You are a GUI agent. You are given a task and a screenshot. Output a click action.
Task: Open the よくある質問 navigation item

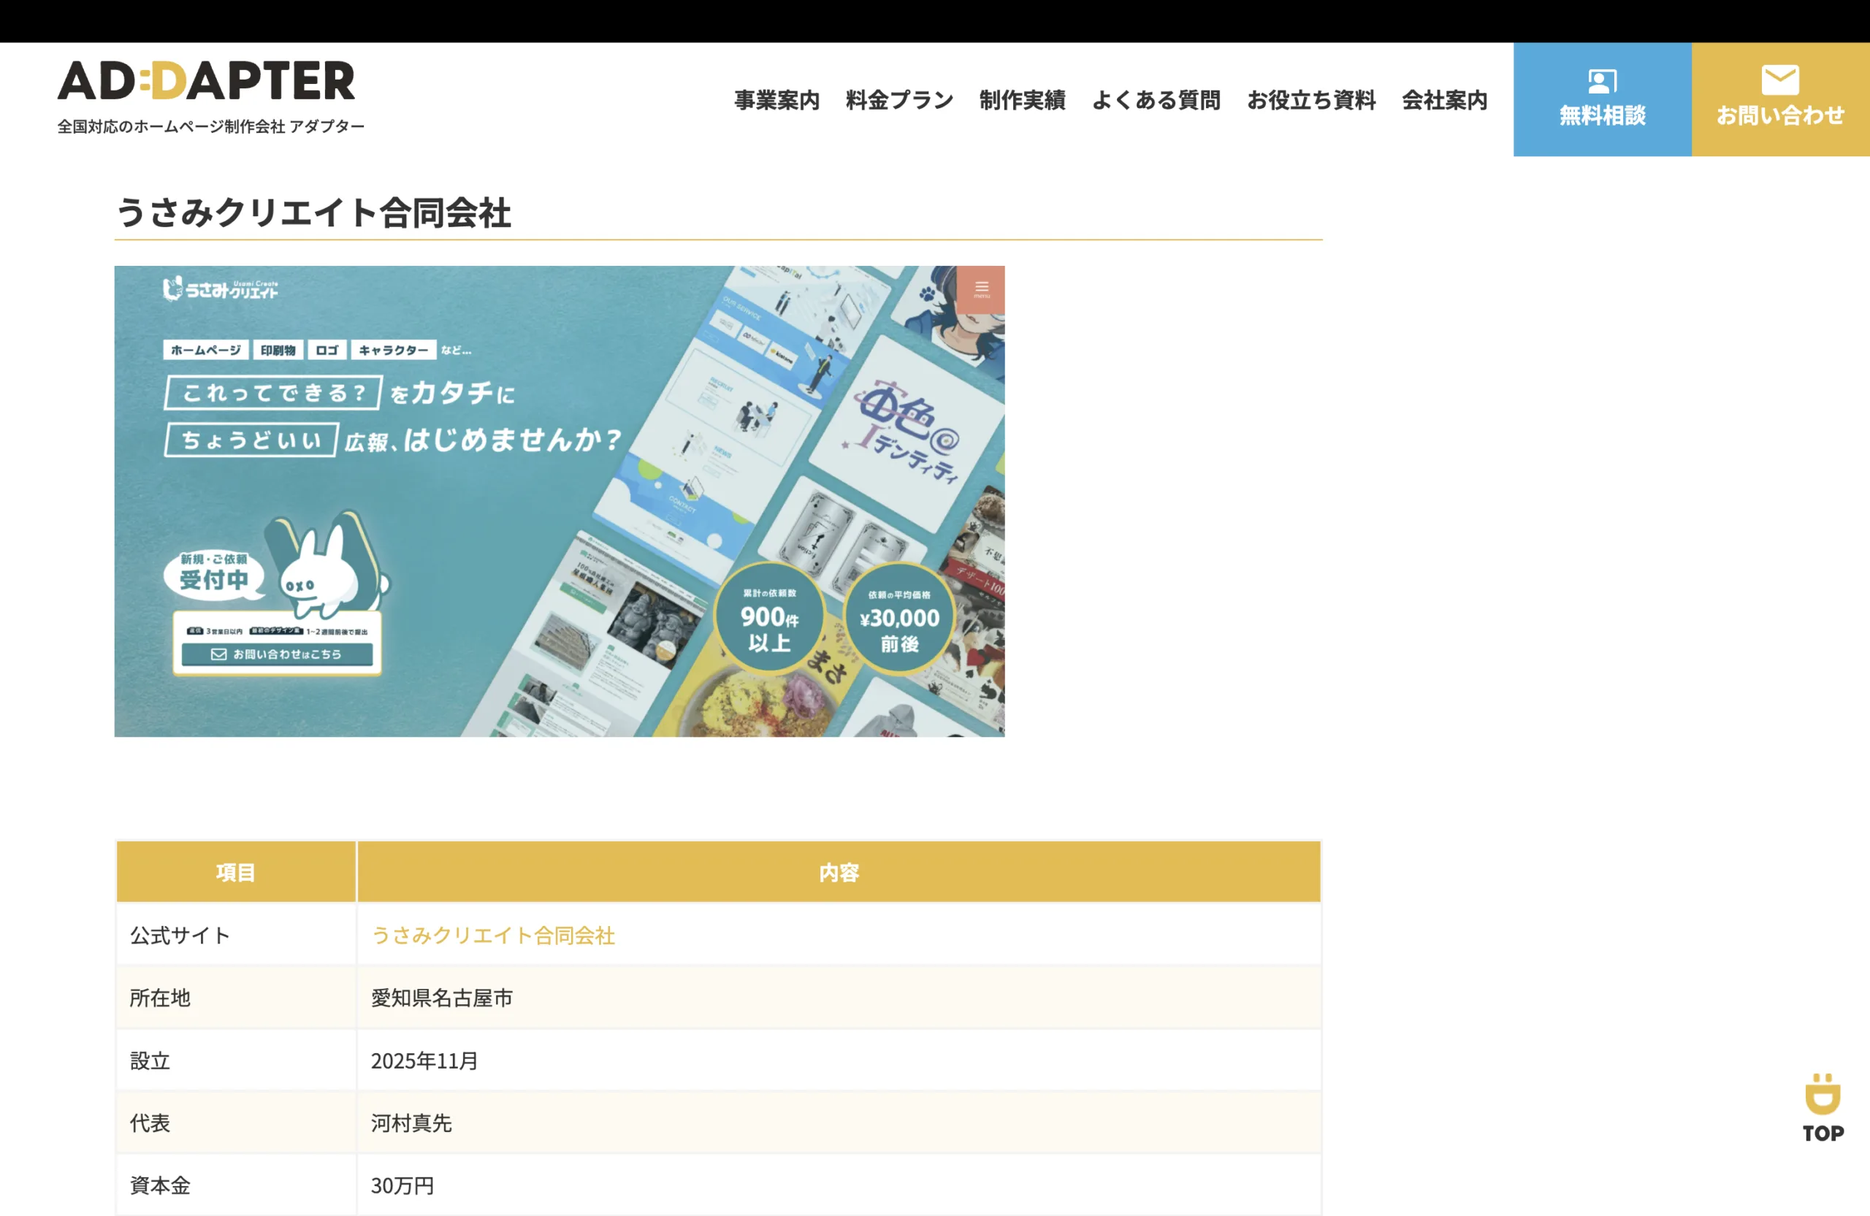pos(1156,101)
